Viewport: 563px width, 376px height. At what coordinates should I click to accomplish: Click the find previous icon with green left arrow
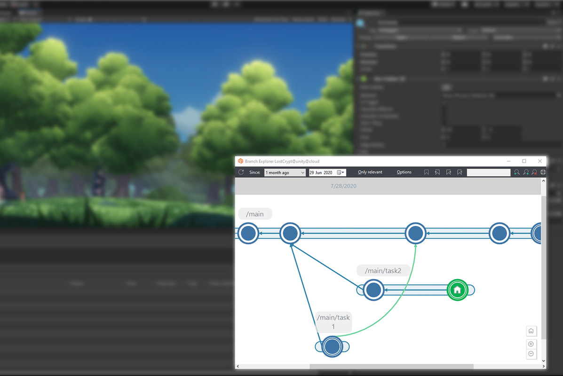coord(517,172)
